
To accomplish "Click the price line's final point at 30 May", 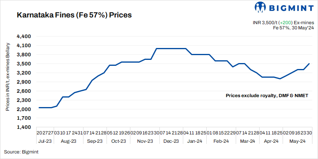I will click(x=309, y=63).
